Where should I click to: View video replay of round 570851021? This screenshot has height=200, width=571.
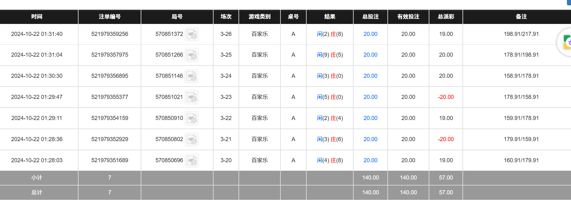tap(191, 97)
